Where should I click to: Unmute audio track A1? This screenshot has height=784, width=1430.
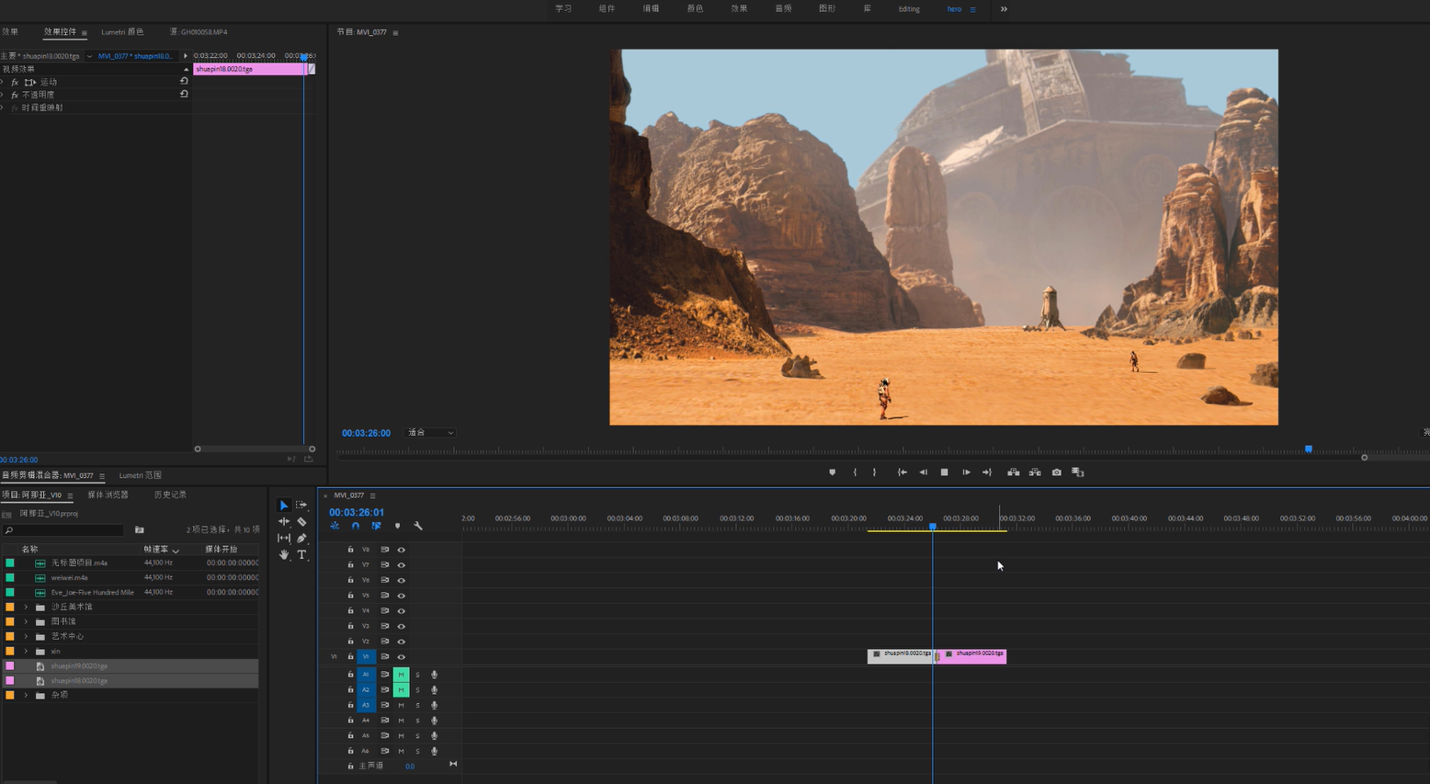[401, 675]
